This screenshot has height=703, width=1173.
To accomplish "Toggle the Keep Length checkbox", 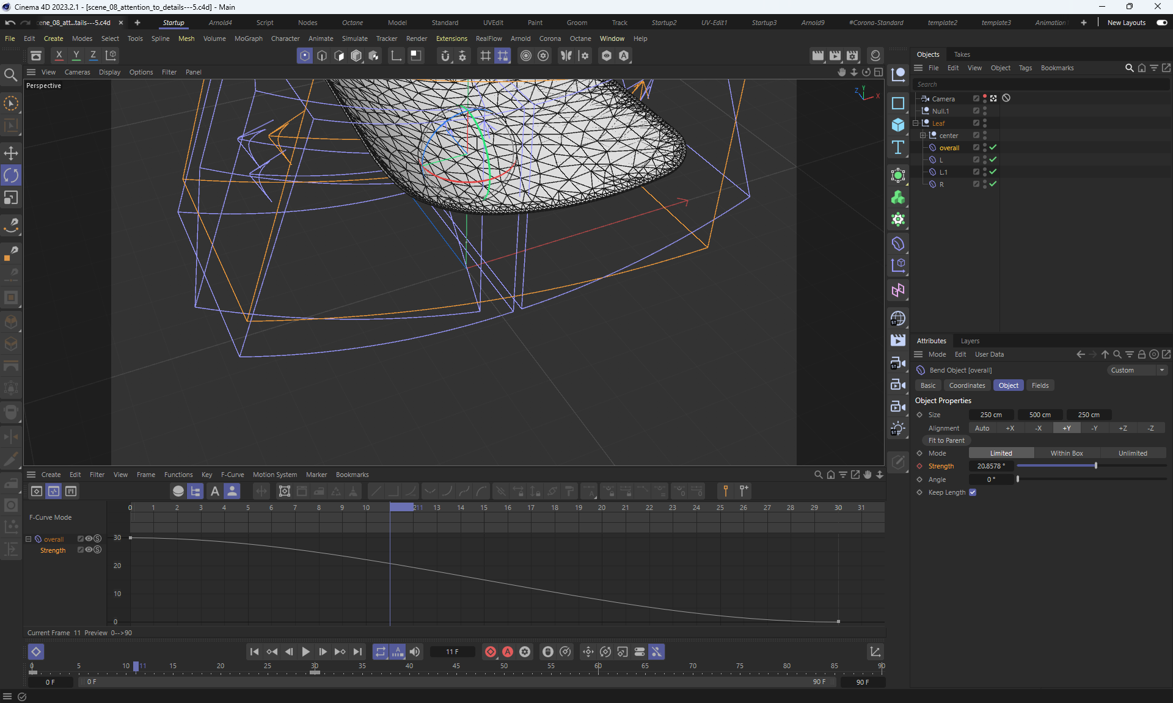I will coord(973,492).
